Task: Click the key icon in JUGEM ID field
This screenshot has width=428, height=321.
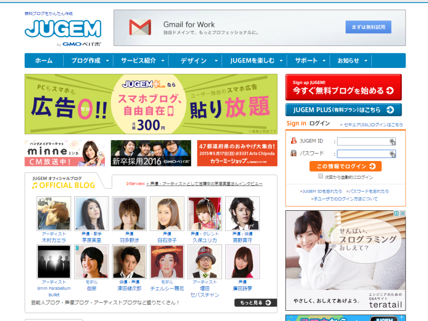Action: (392, 141)
